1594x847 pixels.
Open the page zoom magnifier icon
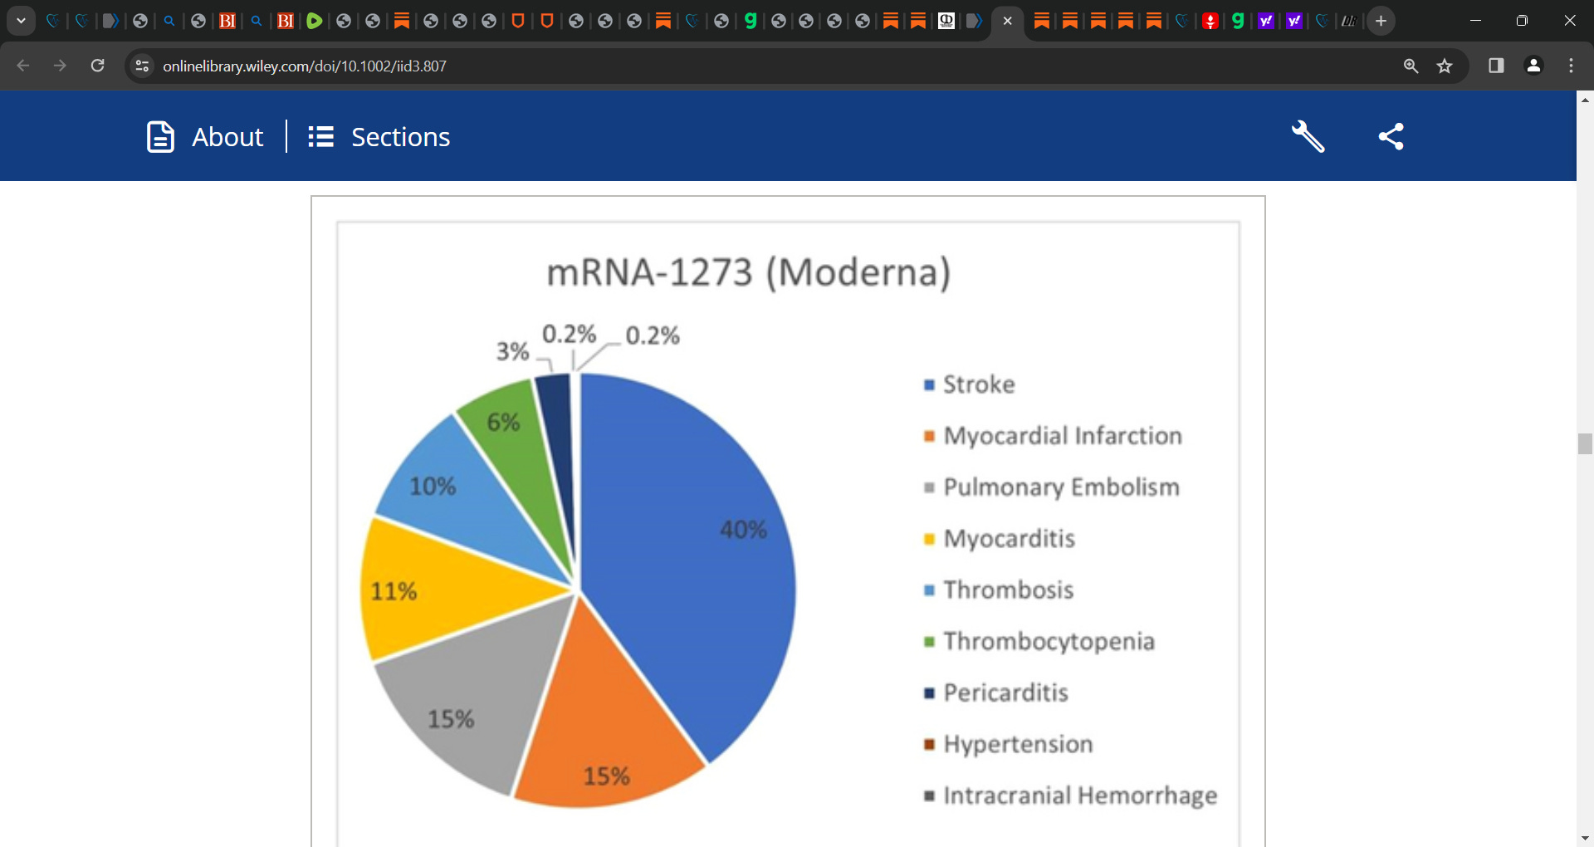[1411, 66]
